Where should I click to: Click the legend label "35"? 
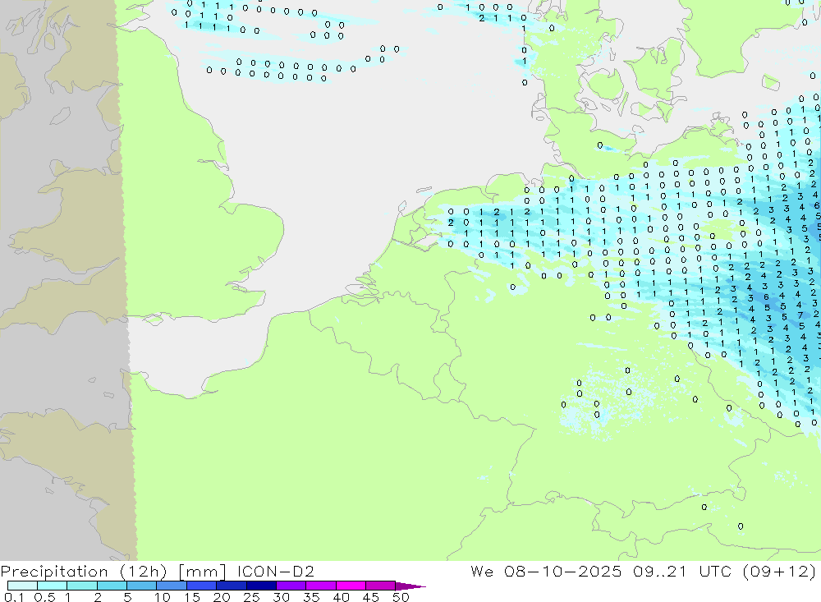coord(311,597)
